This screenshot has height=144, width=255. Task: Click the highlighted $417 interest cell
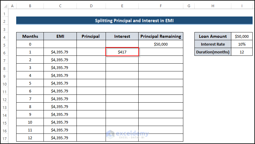pos(122,52)
